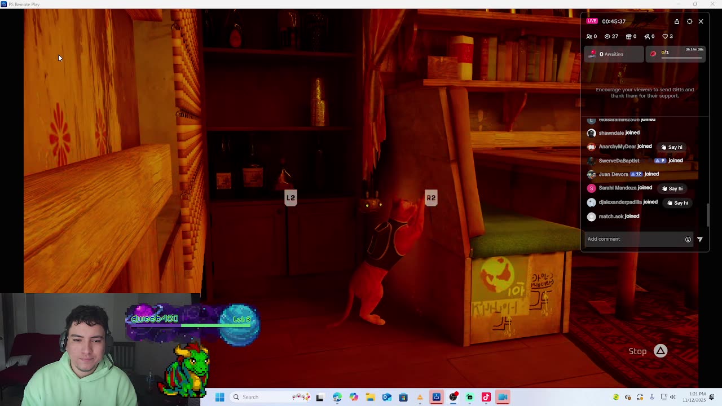Screen dimensions: 722x406
Task: Click username Juan Devora in chat
Action: [x=613, y=175]
